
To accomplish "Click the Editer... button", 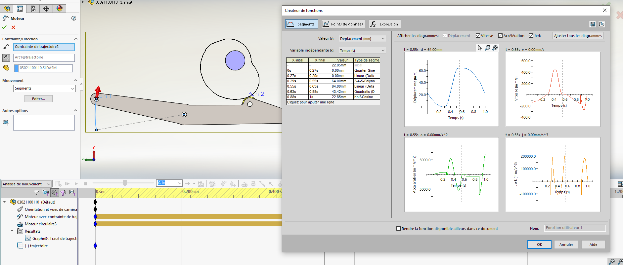I will [38, 99].
